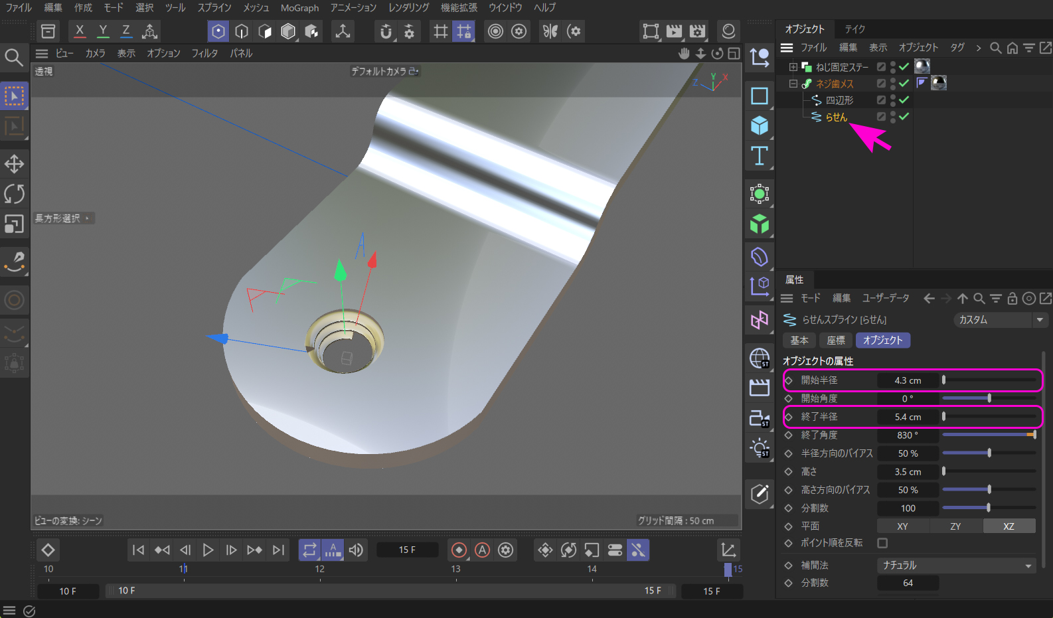
Task: Select the Rotate tool in left toolbar
Action: 14,194
